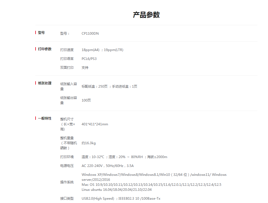Click the 打印语言 label
The width and height of the screenshot is (268, 203).
coord(67,59)
